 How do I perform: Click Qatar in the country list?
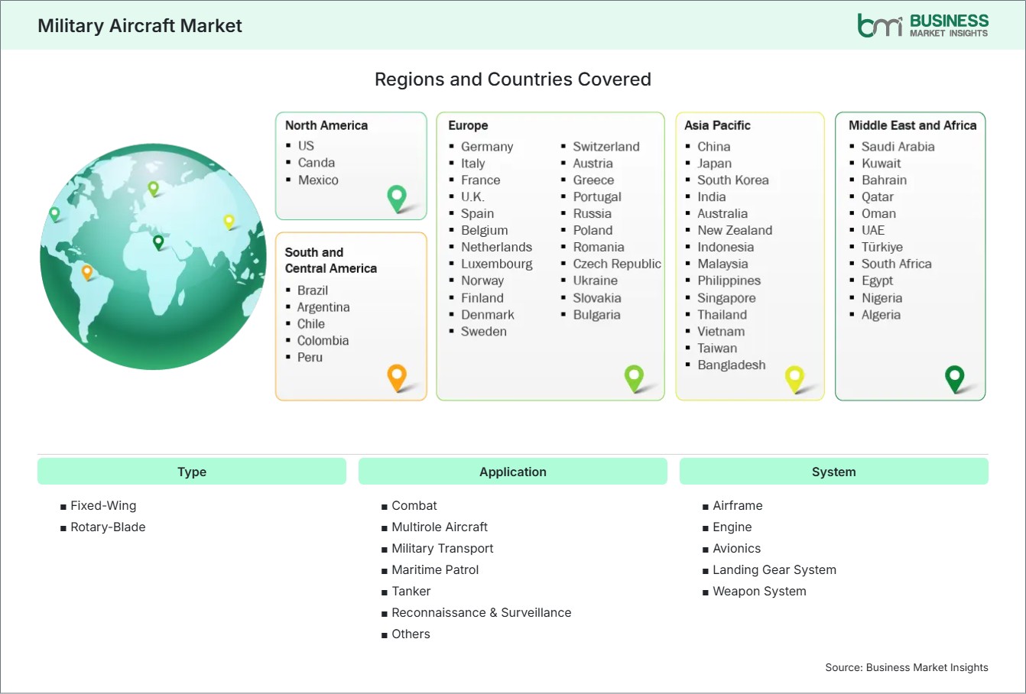point(878,197)
